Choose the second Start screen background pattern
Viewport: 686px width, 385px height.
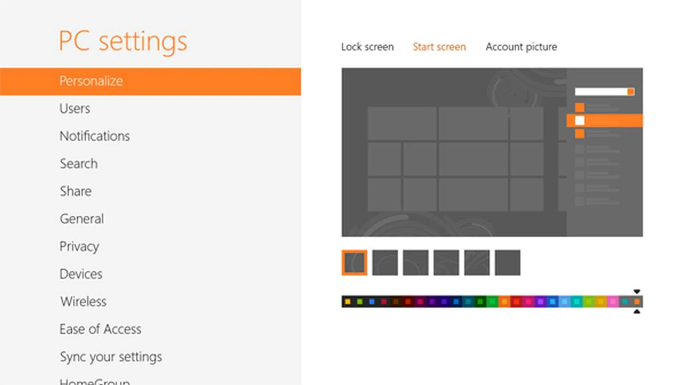point(385,263)
